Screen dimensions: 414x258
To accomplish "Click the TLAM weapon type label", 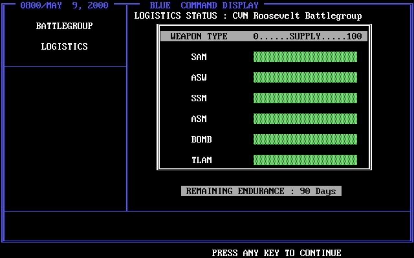I will point(201,160).
